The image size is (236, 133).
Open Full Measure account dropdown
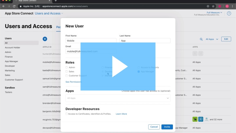(x=214, y=12)
